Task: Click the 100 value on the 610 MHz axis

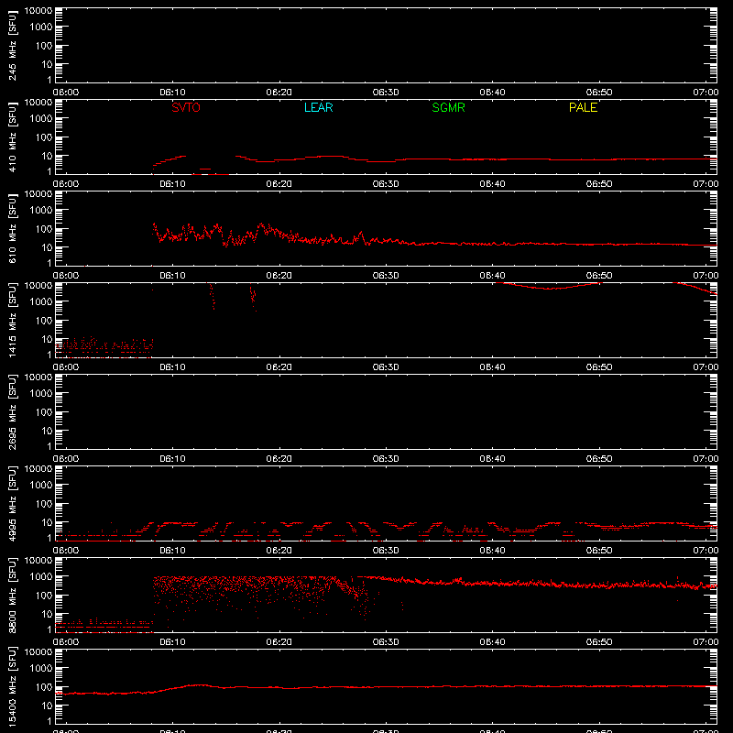Action: 44,229
